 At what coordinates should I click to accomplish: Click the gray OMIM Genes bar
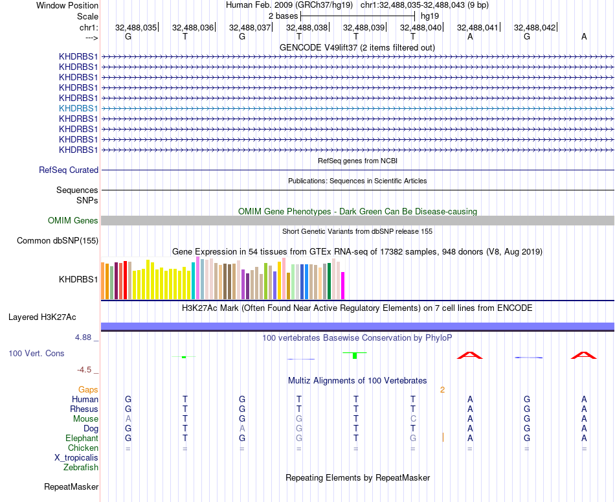(x=357, y=221)
